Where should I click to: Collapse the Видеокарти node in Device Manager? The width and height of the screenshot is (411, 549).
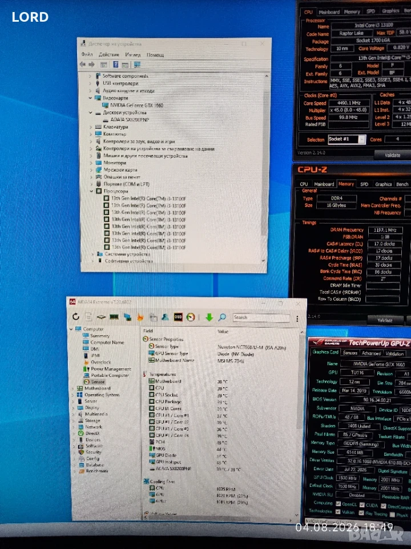[x=90, y=98]
